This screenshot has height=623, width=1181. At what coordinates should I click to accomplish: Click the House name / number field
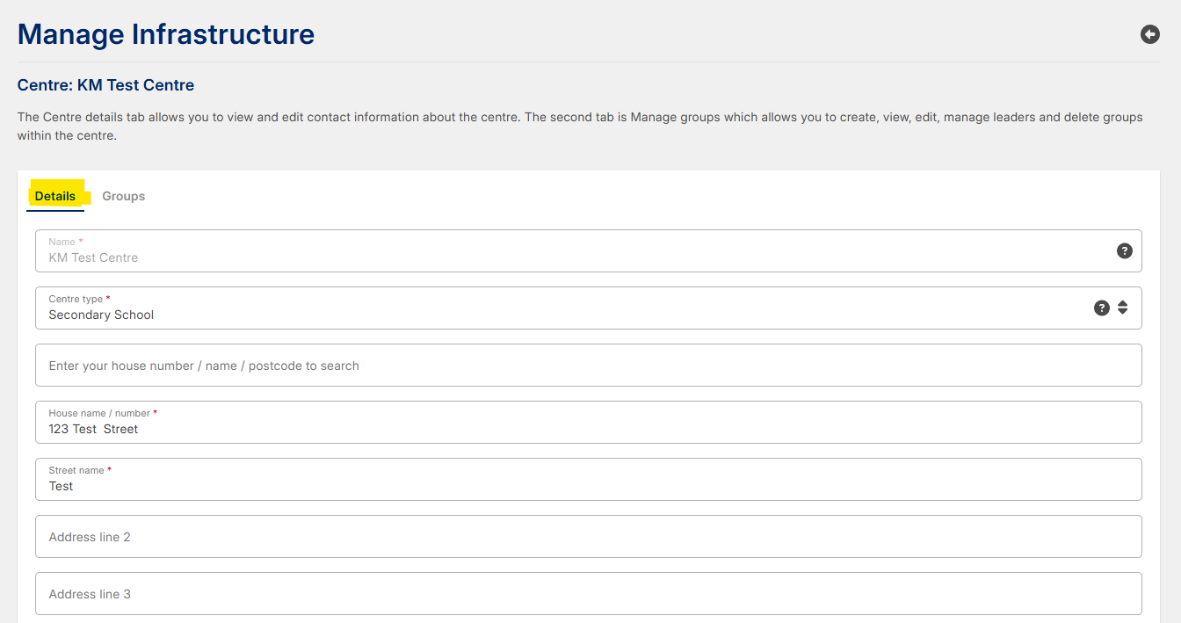click(x=527, y=429)
